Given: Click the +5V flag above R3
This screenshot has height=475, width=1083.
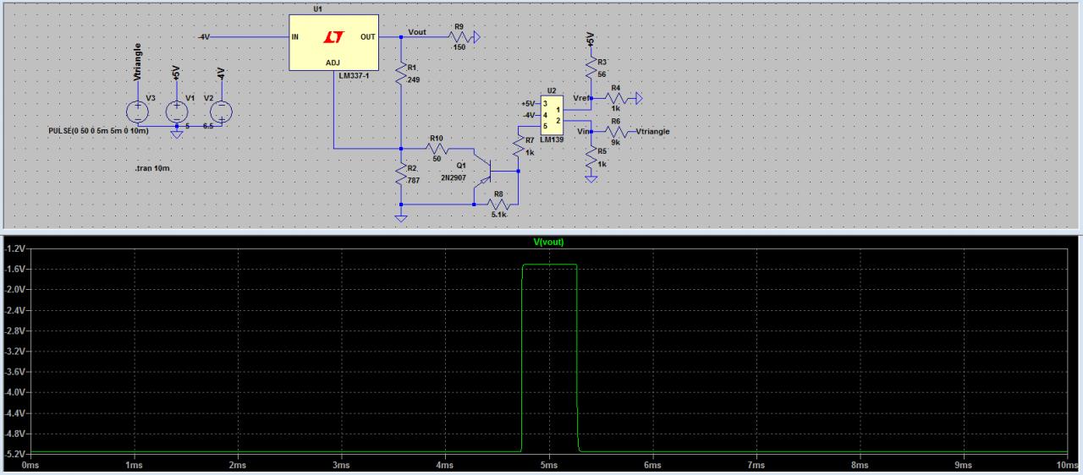Looking at the screenshot, I should pyautogui.click(x=591, y=41).
